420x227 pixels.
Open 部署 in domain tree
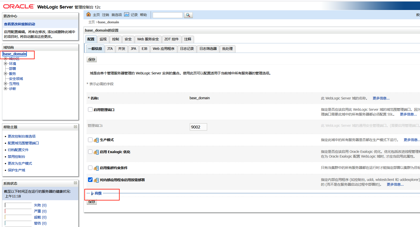tap(13, 69)
